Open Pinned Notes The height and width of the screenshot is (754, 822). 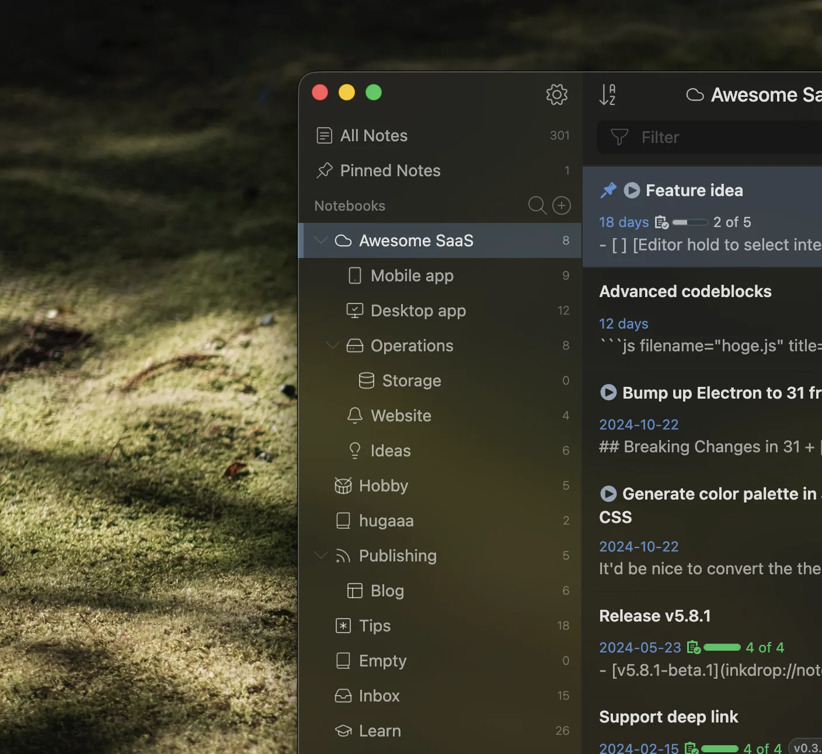click(x=440, y=170)
